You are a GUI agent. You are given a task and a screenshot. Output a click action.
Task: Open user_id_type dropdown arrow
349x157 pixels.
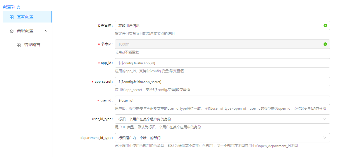tap(324, 119)
